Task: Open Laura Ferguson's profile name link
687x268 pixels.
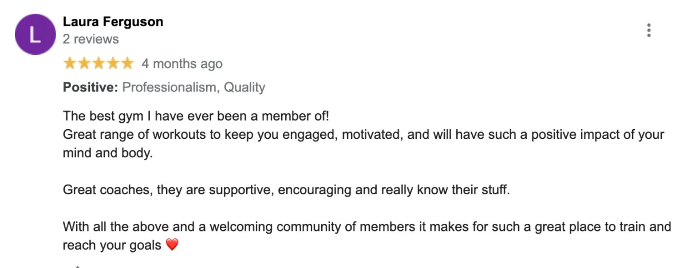Action: click(x=113, y=22)
